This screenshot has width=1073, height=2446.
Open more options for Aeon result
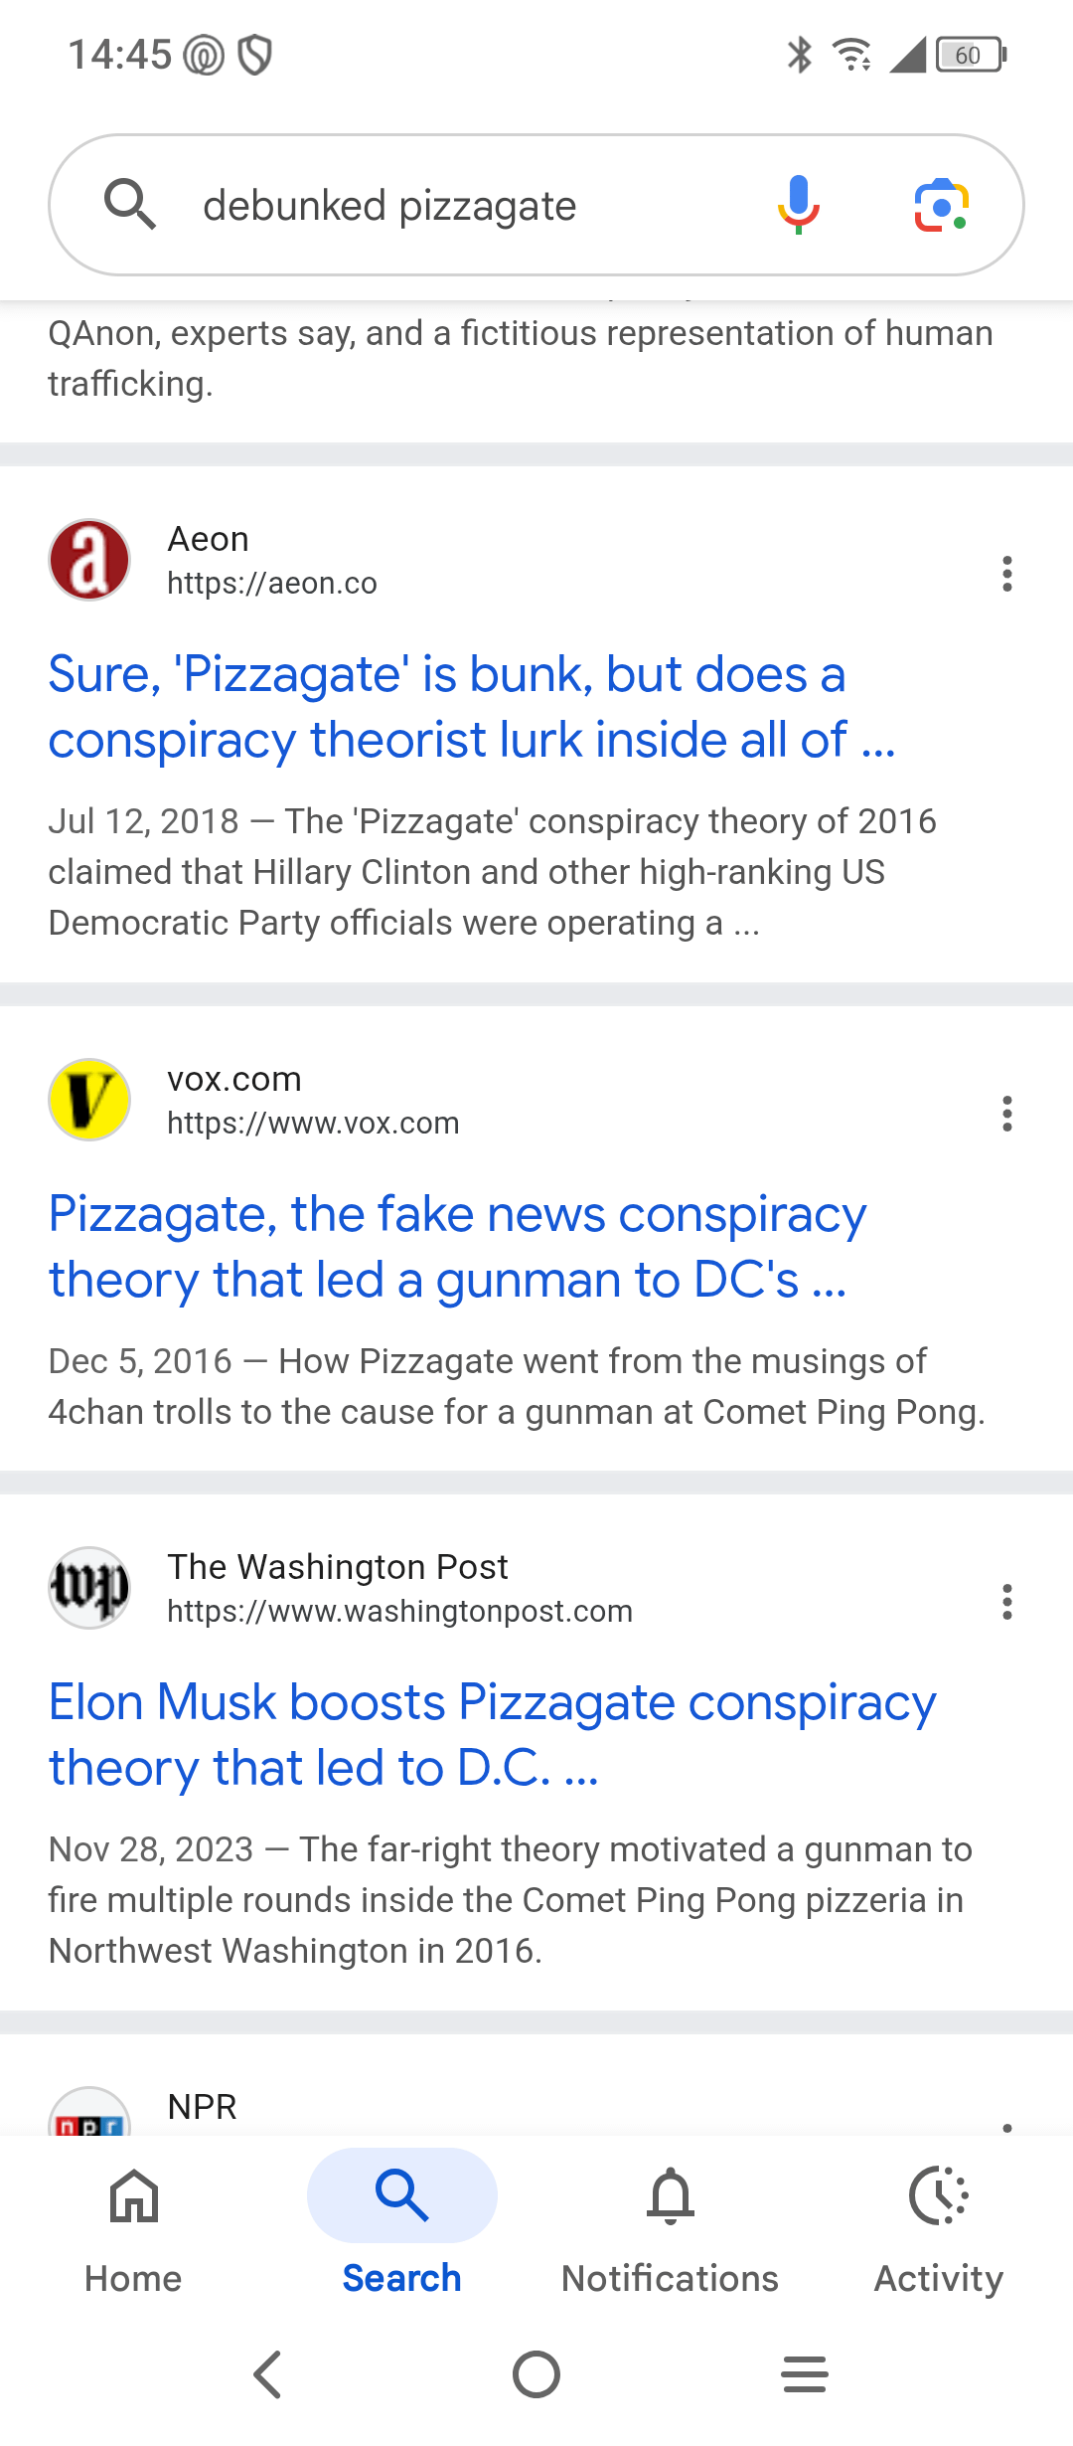[1006, 574]
